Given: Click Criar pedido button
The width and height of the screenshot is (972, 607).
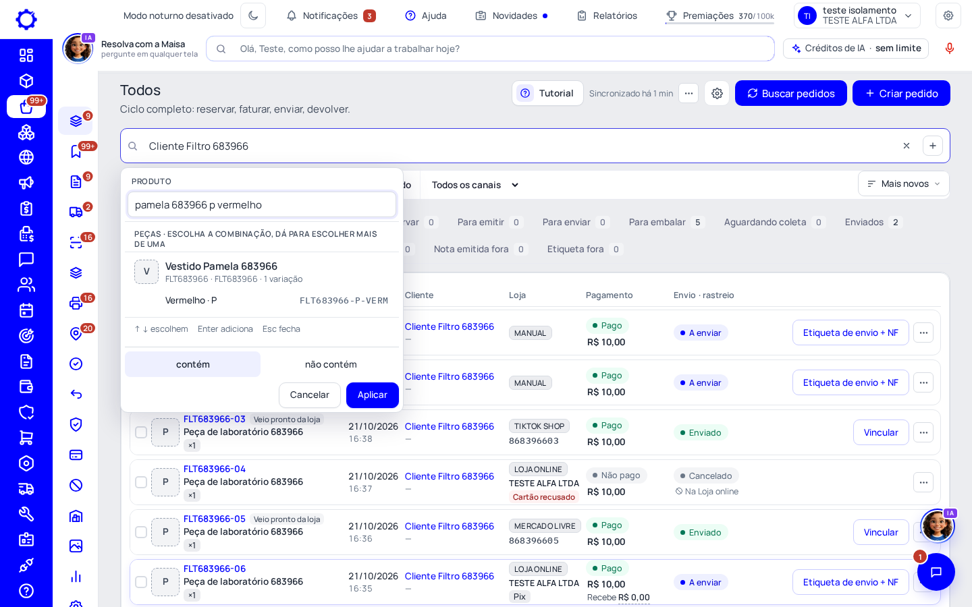Looking at the screenshot, I should point(901,93).
